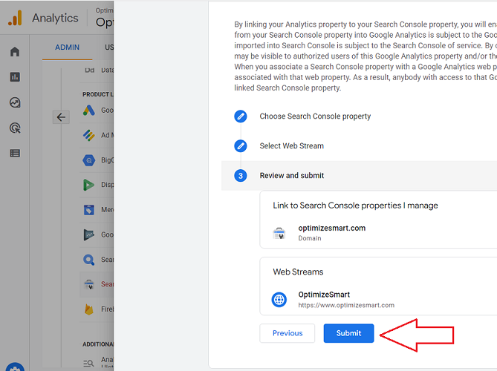Click the ADDITIONA... section heading
Image resolution: width=497 pixels, height=371 pixels.
(x=97, y=344)
